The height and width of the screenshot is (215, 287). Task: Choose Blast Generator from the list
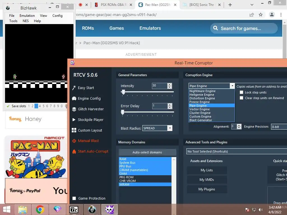click(212, 120)
